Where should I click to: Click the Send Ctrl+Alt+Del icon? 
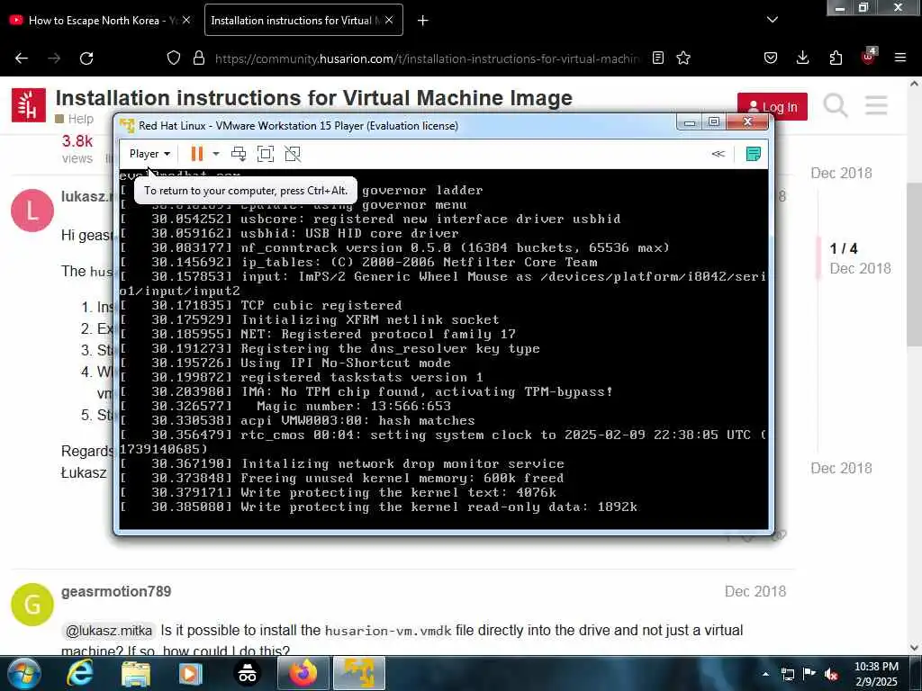[238, 154]
